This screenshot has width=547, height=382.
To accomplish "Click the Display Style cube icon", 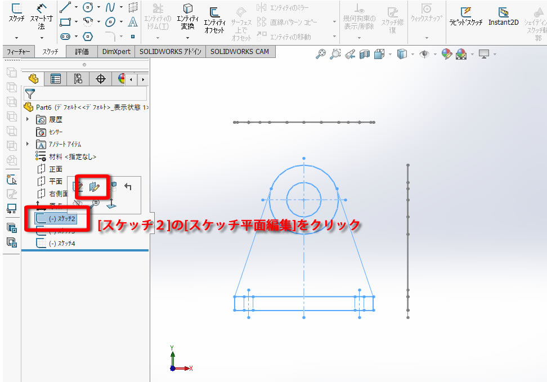I will (x=402, y=54).
